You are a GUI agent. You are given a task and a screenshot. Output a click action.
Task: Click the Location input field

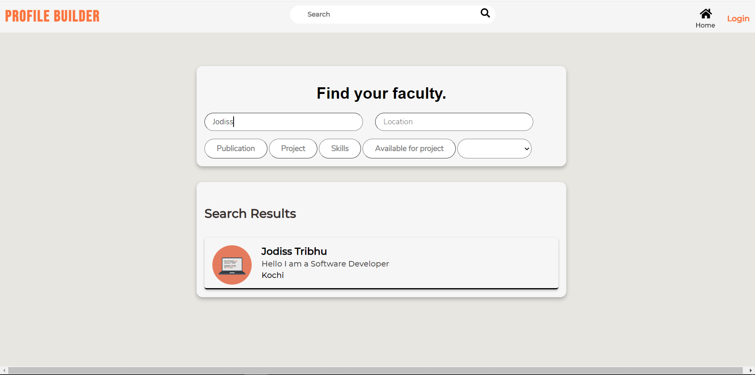click(x=454, y=122)
